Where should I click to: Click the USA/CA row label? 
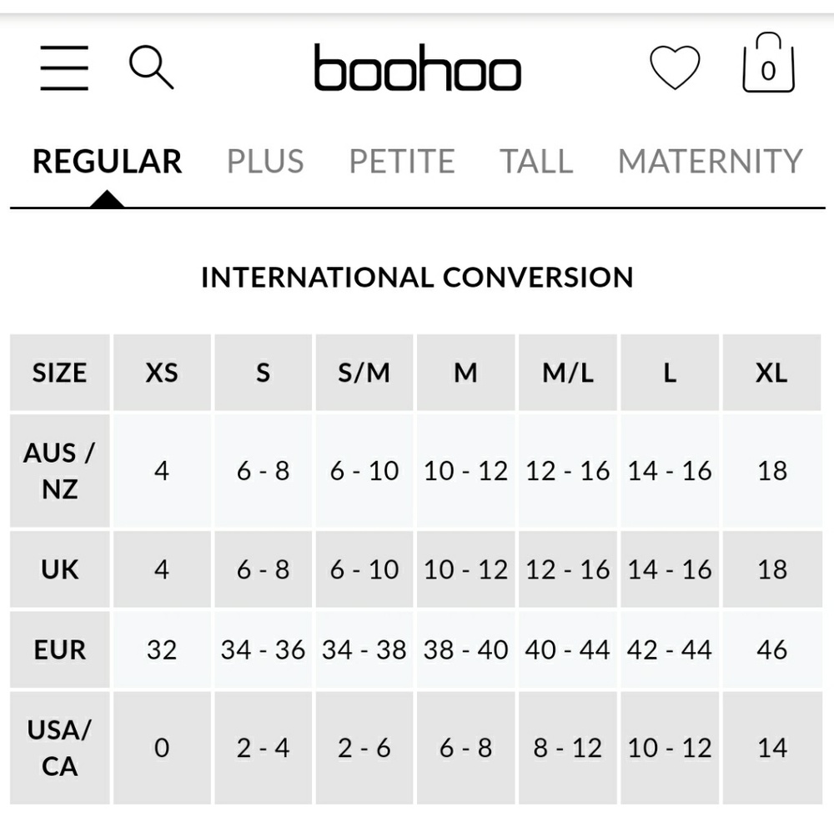pyautogui.click(x=59, y=748)
